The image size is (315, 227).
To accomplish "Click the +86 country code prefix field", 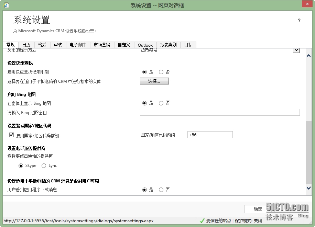I will 210,134.
